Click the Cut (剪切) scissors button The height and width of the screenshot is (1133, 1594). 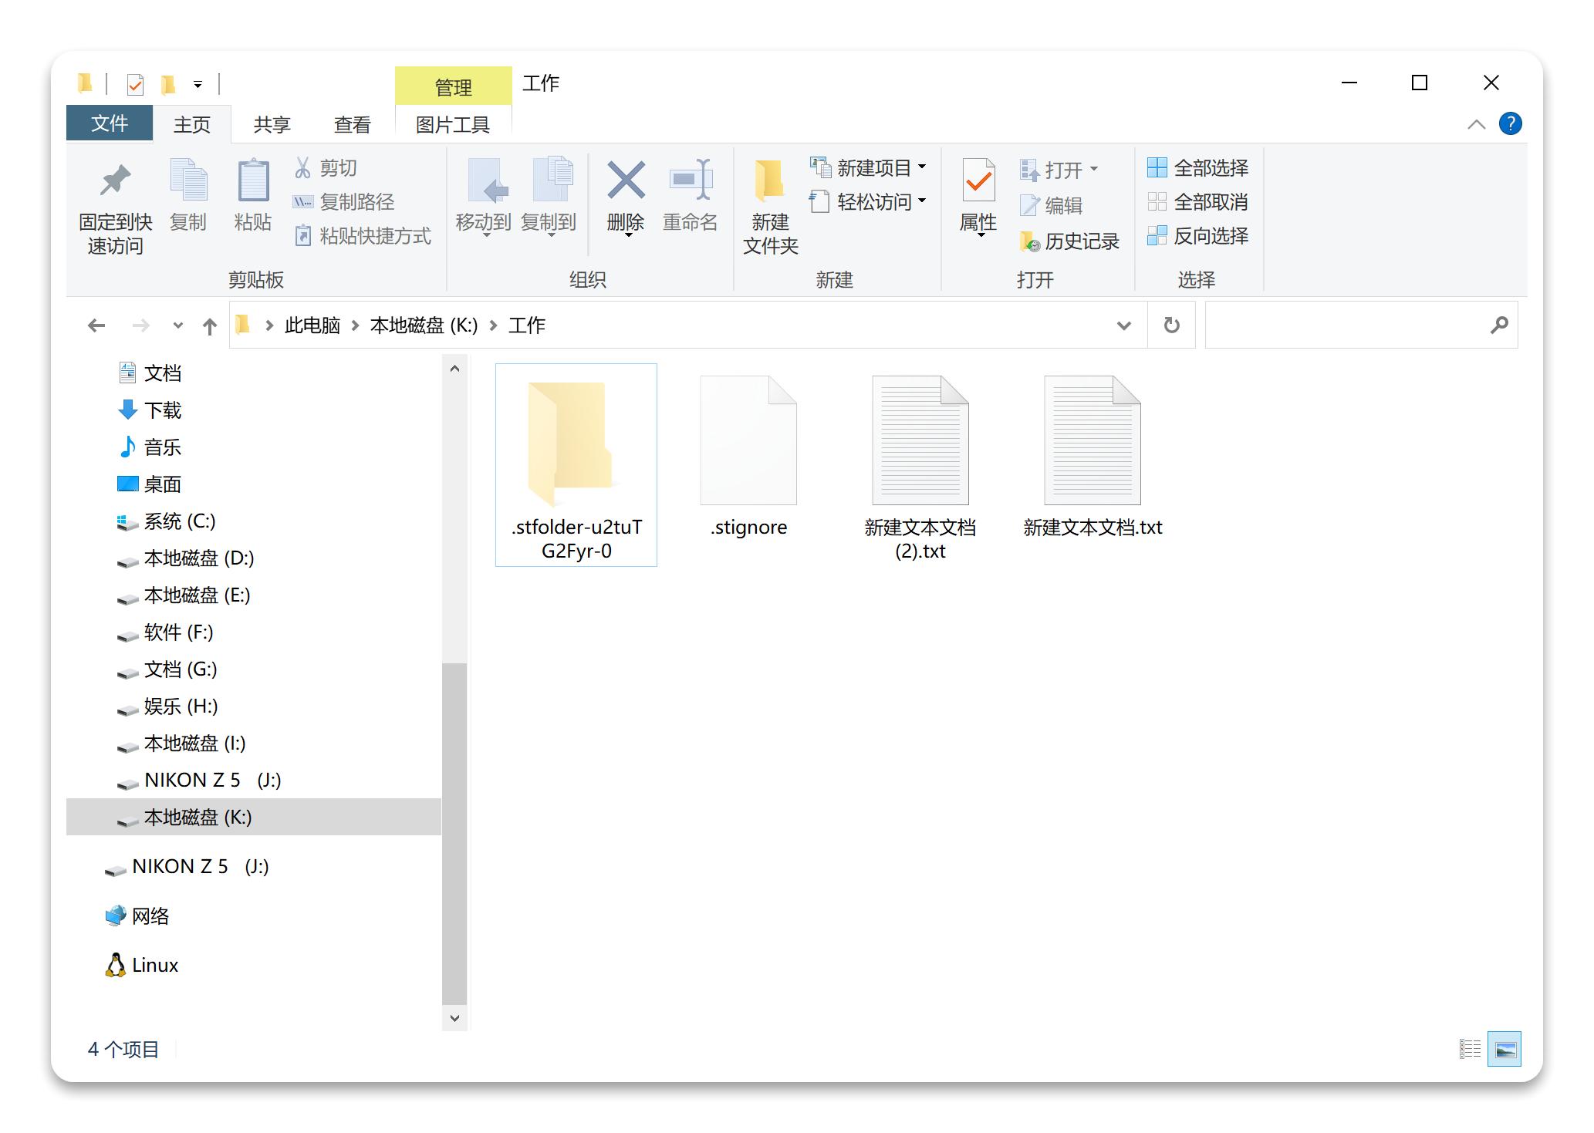pos(325,167)
